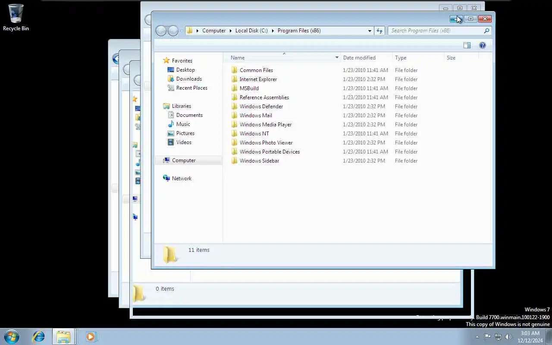The image size is (552, 345).
Task: Click the Recent Places icon
Action: click(171, 88)
